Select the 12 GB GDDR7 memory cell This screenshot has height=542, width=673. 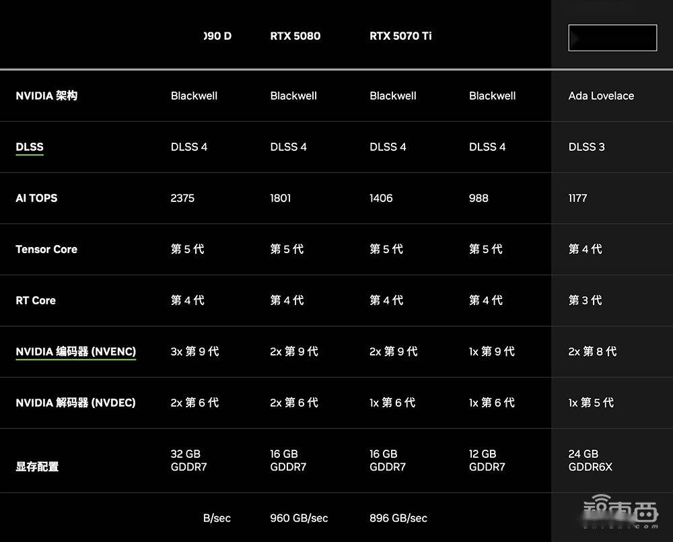[487, 461]
